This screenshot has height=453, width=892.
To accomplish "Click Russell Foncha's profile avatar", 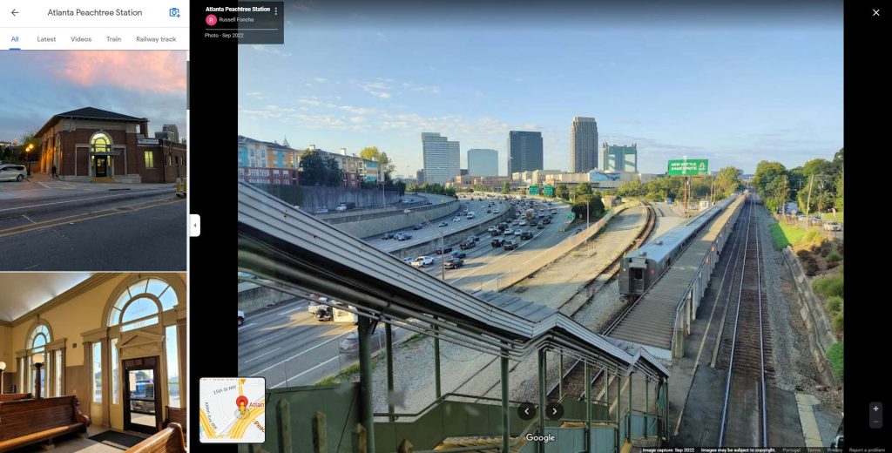I will tap(211, 19).
